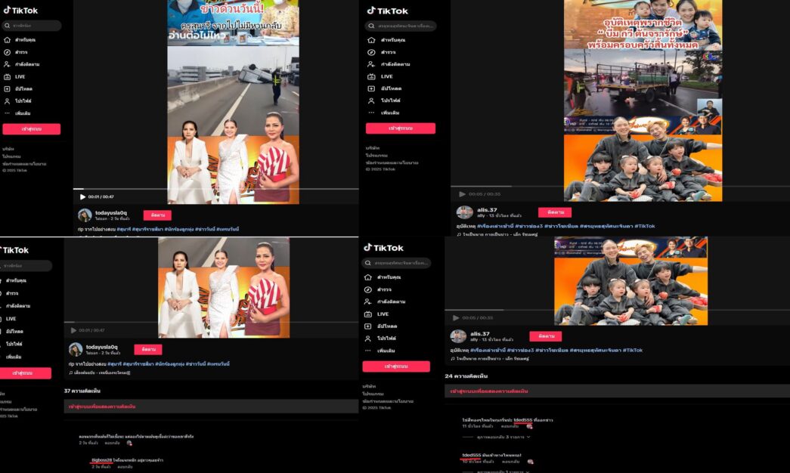Screen dimensions: 790x473
Task: Click red login button in lower-left sidebar
Action: pyautogui.click(x=25, y=373)
